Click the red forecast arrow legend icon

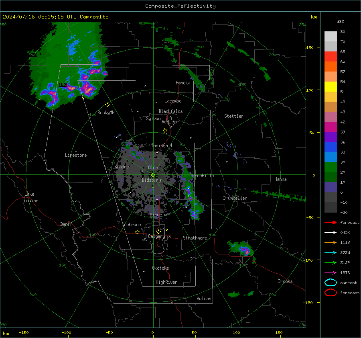coord(331,222)
